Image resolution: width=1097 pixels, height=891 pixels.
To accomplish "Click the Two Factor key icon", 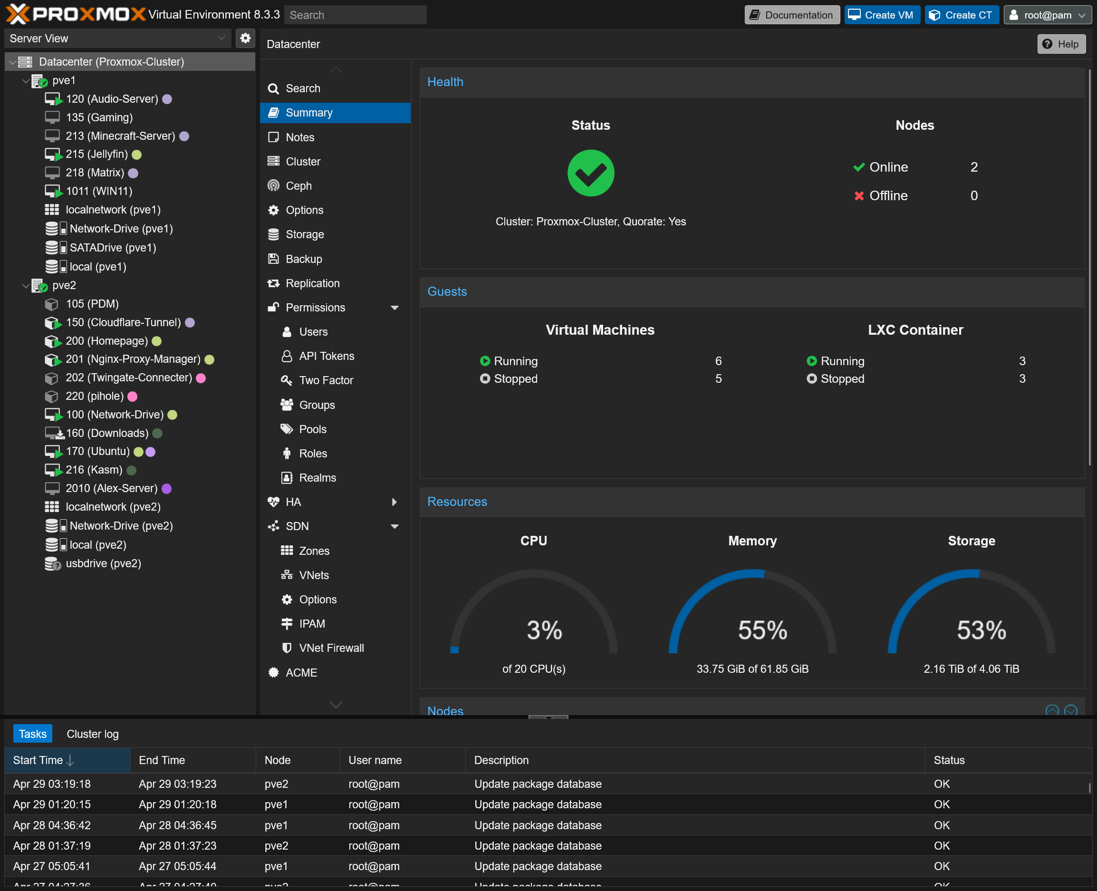I will tap(286, 380).
